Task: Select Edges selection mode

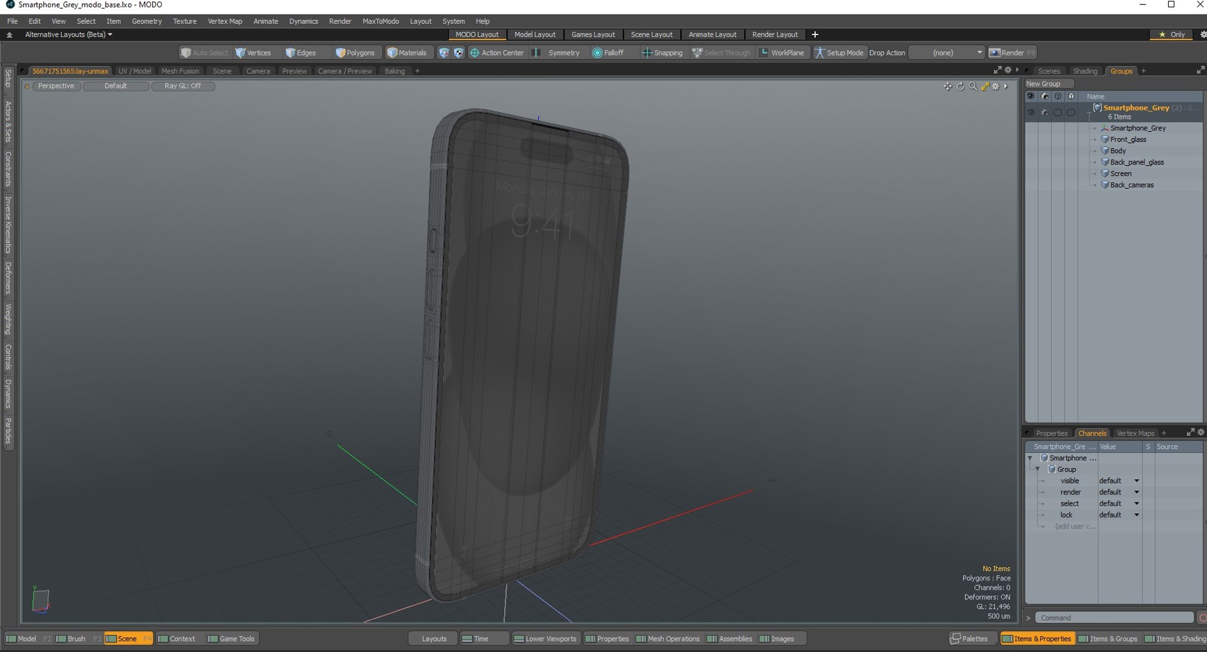Action: 300,53
